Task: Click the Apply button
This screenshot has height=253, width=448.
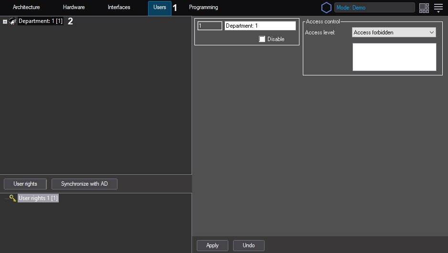Action: pyautogui.click(x=212, y=245)
